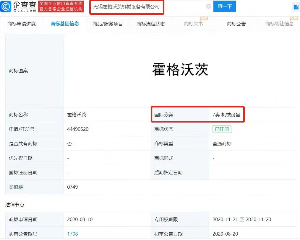
Task: Focus the company name search field
Action: (x=151, y=7)
